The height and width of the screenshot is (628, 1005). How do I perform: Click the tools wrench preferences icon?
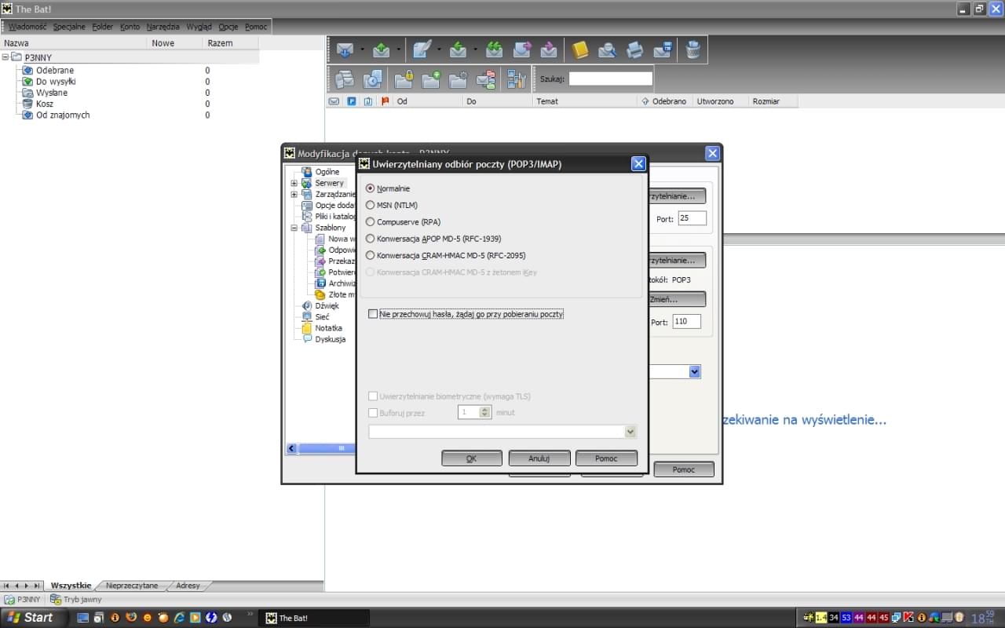[516, 78]
